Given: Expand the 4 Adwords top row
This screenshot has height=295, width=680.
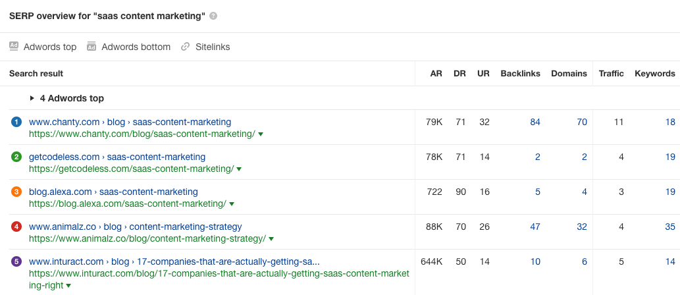Looking at the screenshot, I should [32, 98].
